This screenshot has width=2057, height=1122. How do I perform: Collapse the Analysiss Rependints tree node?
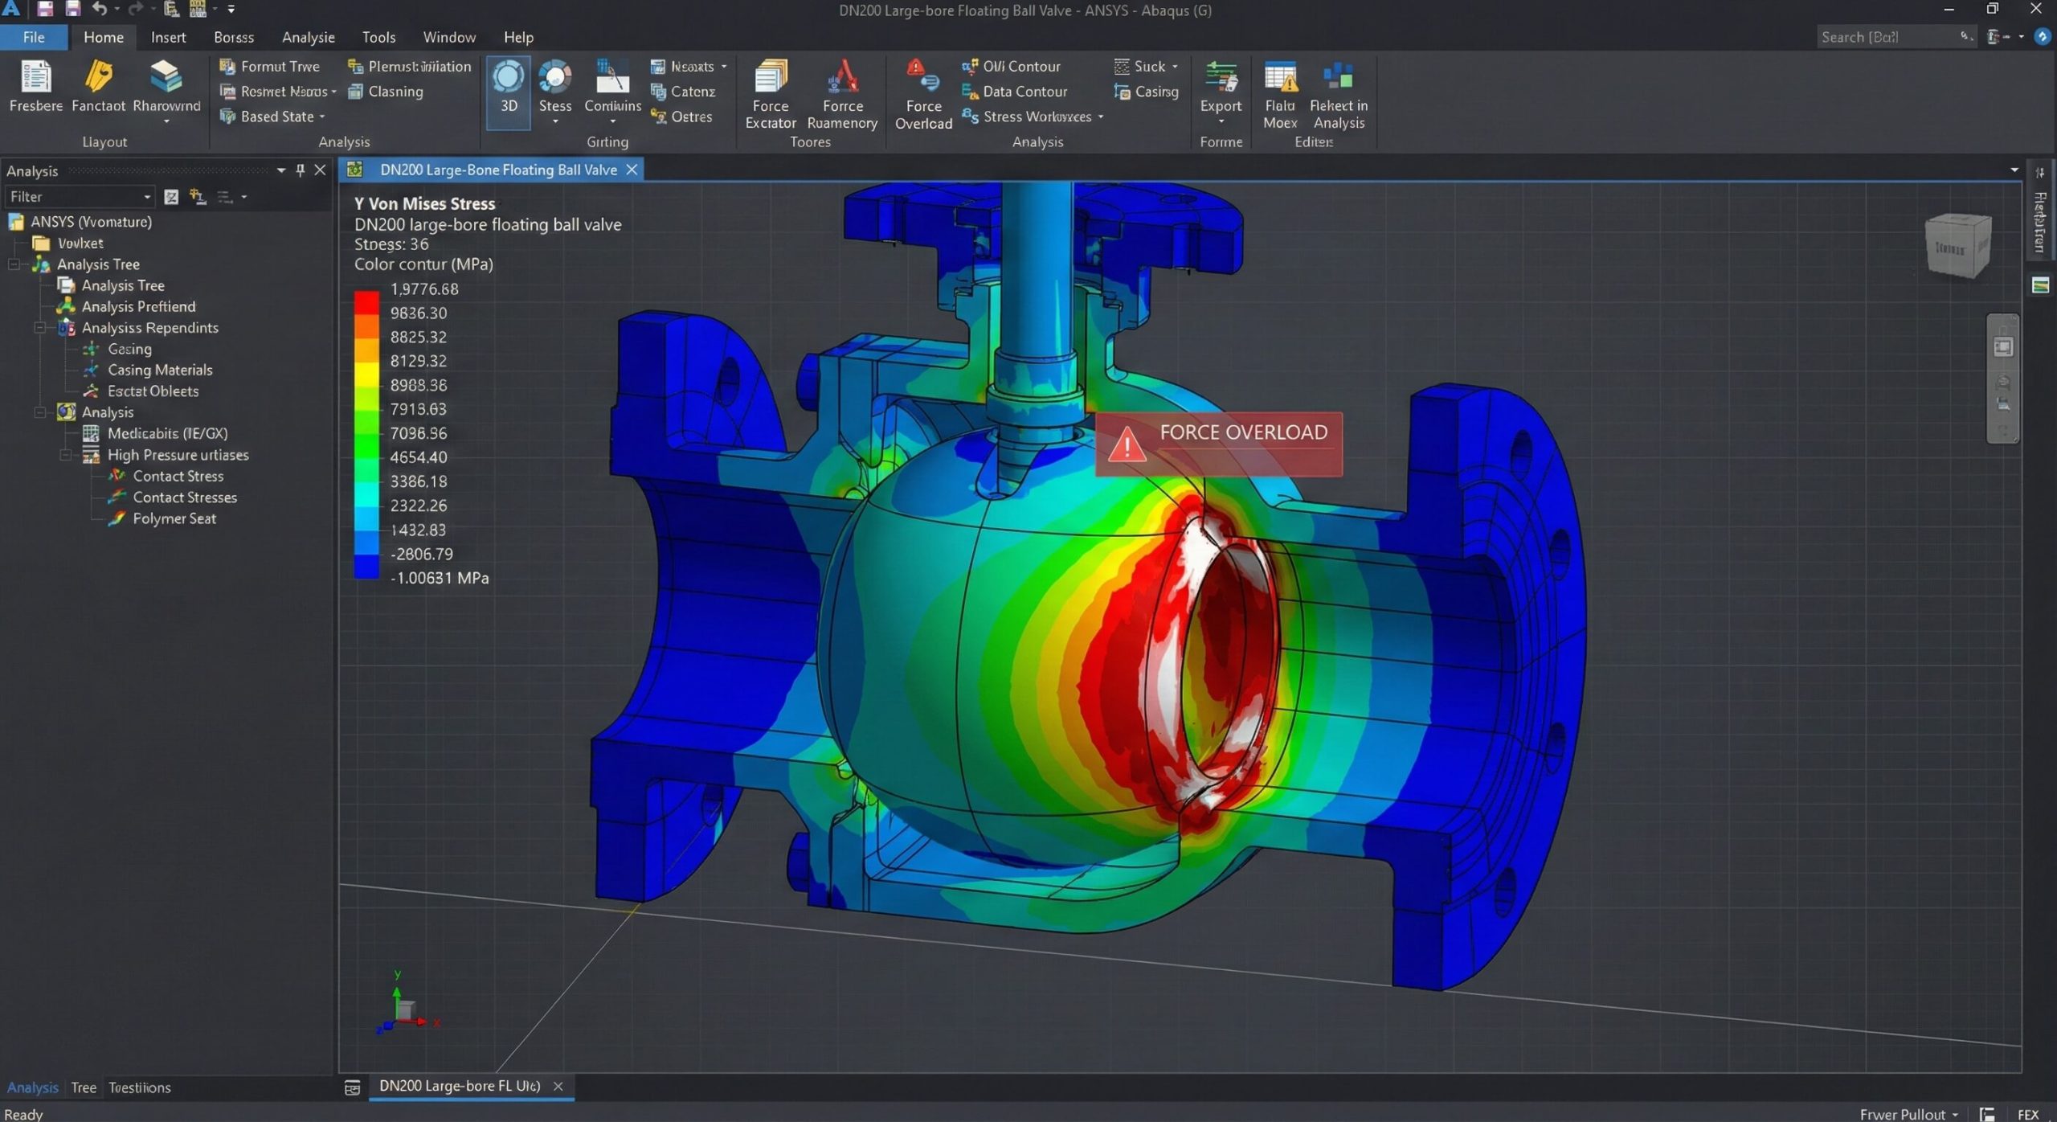(x=39, y=328)
